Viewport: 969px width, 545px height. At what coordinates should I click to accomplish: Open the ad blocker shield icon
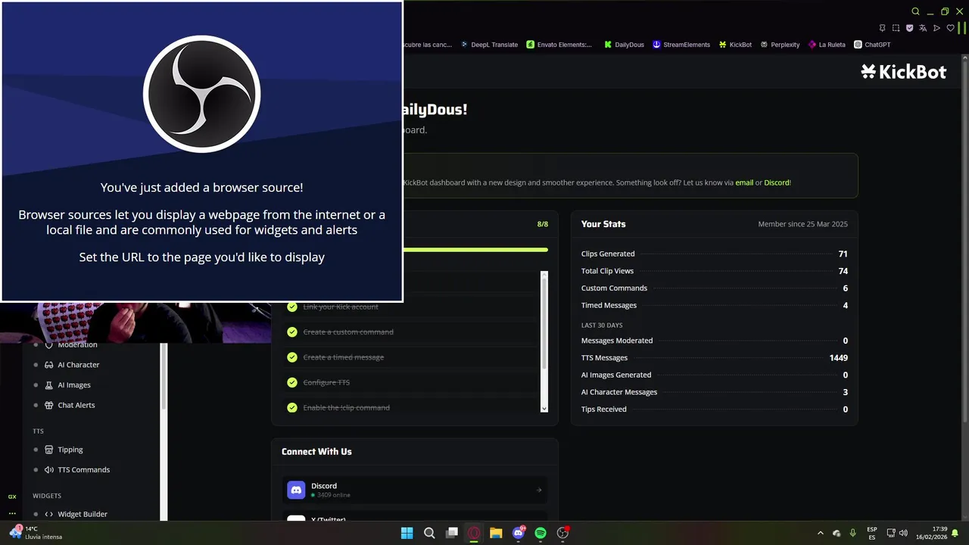tap(909, 28)
